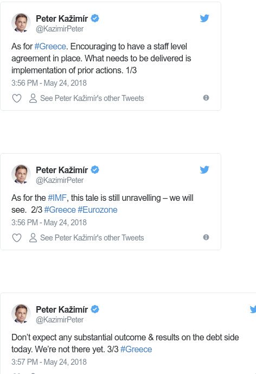Click Peter Kažimír name in third tweet

click(x=62, y=309)
